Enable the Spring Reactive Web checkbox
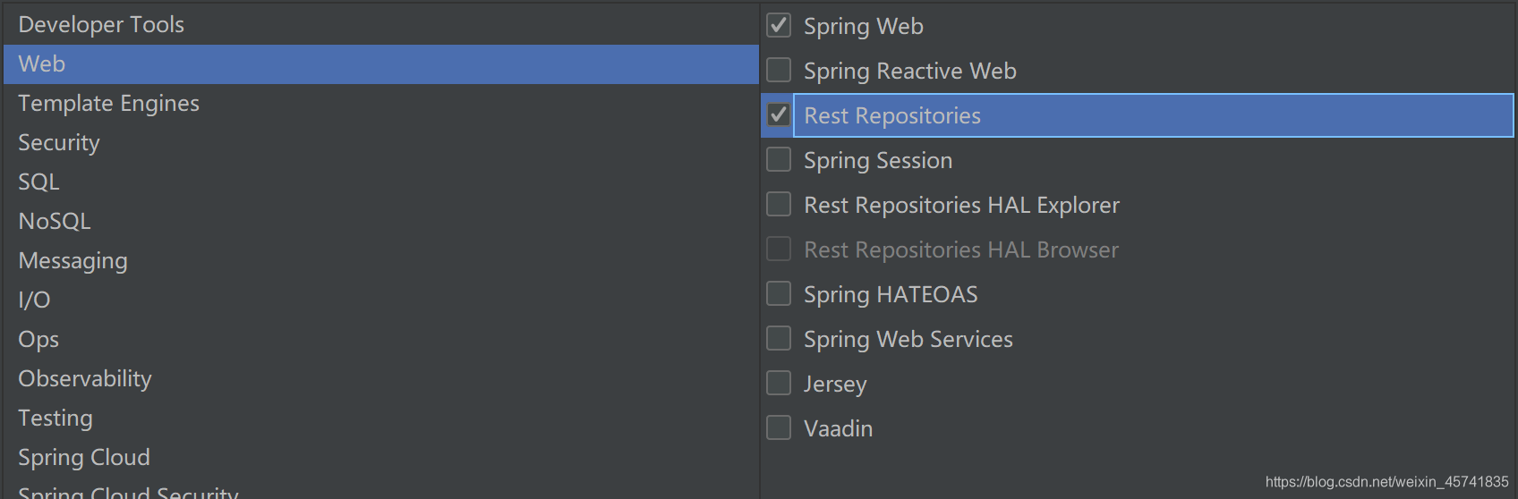 coord(779,70)
